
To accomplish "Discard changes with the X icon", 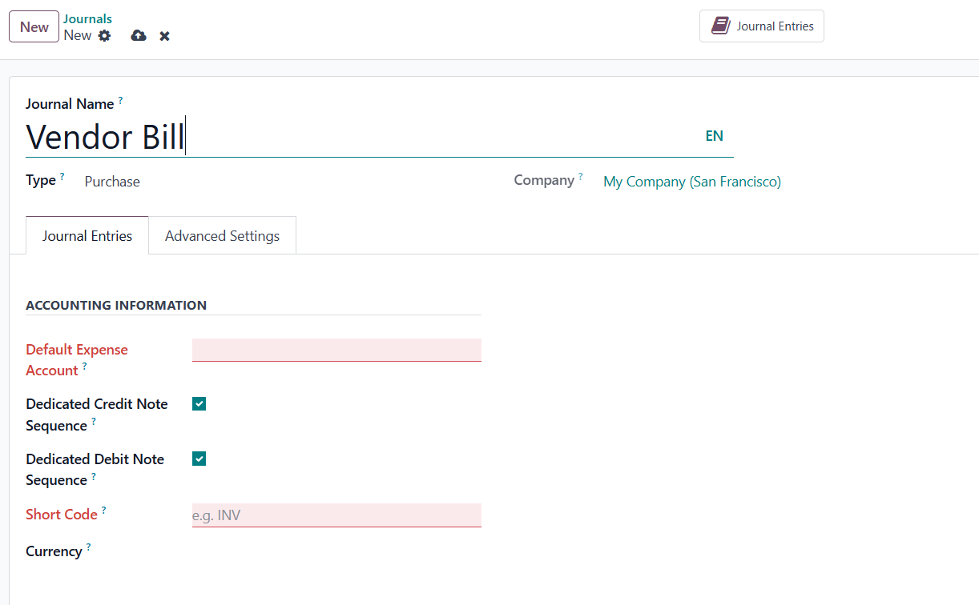I will (x=164, y=36).
